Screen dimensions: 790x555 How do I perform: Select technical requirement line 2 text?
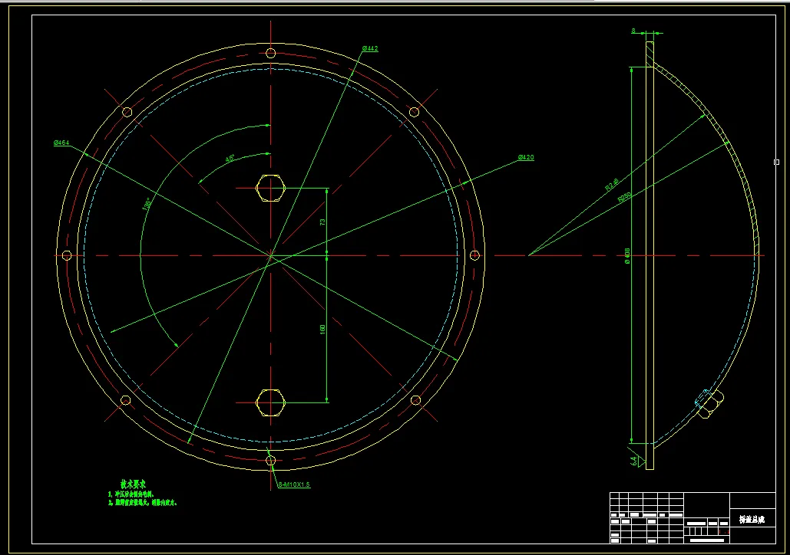143,503
